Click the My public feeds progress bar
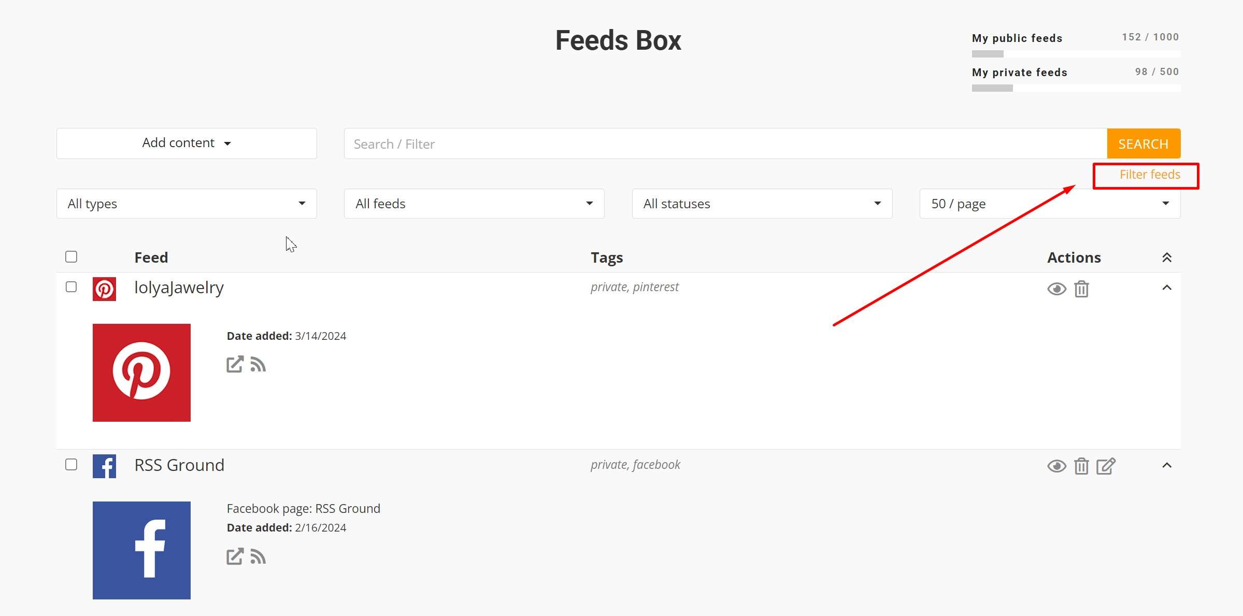Image resolution: width=1243 pixels, height=616 pixels. click(1076, 54)
